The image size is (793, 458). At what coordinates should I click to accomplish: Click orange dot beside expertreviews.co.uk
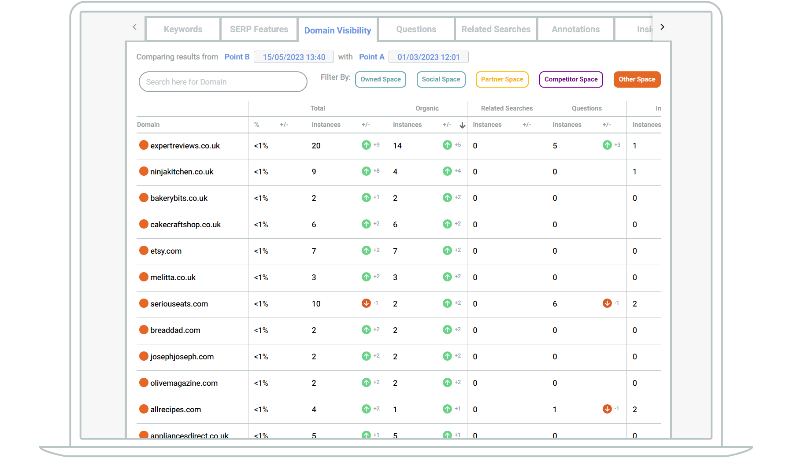point(144,145)
